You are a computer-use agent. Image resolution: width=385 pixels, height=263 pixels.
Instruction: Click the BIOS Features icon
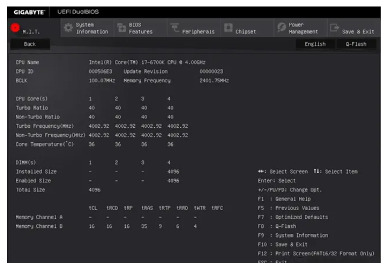(x=121, y=28)
